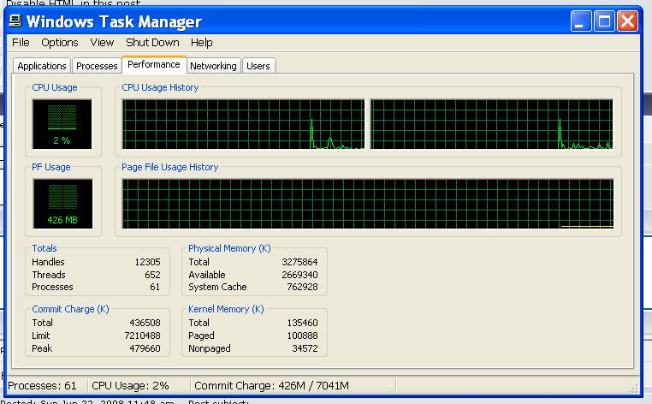Click the first CPU Usage History graph
The image size is (652, 404).
[x=243, y=125]
